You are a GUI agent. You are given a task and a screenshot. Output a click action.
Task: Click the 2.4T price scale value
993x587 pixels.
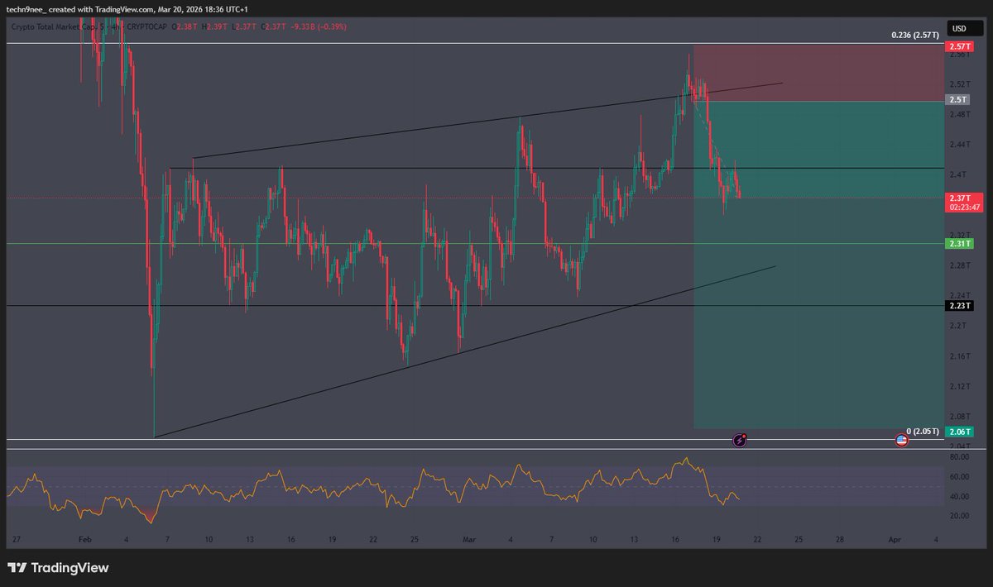[959, 174]
